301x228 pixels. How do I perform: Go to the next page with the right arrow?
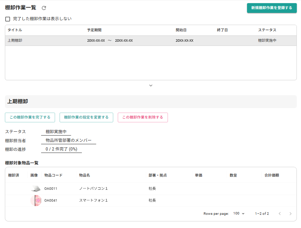[x=291, y=214]
